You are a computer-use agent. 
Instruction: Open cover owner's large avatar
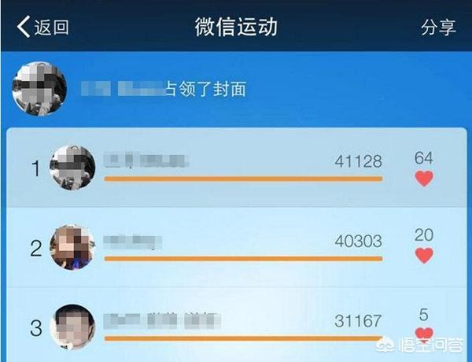(x=39, y=89)
